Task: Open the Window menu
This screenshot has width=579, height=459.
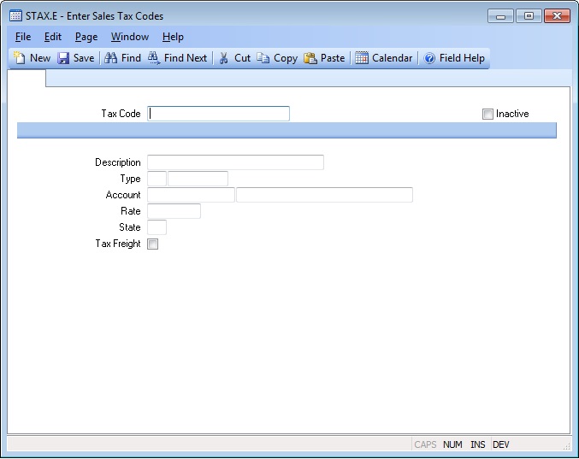Action: (130, 37)
